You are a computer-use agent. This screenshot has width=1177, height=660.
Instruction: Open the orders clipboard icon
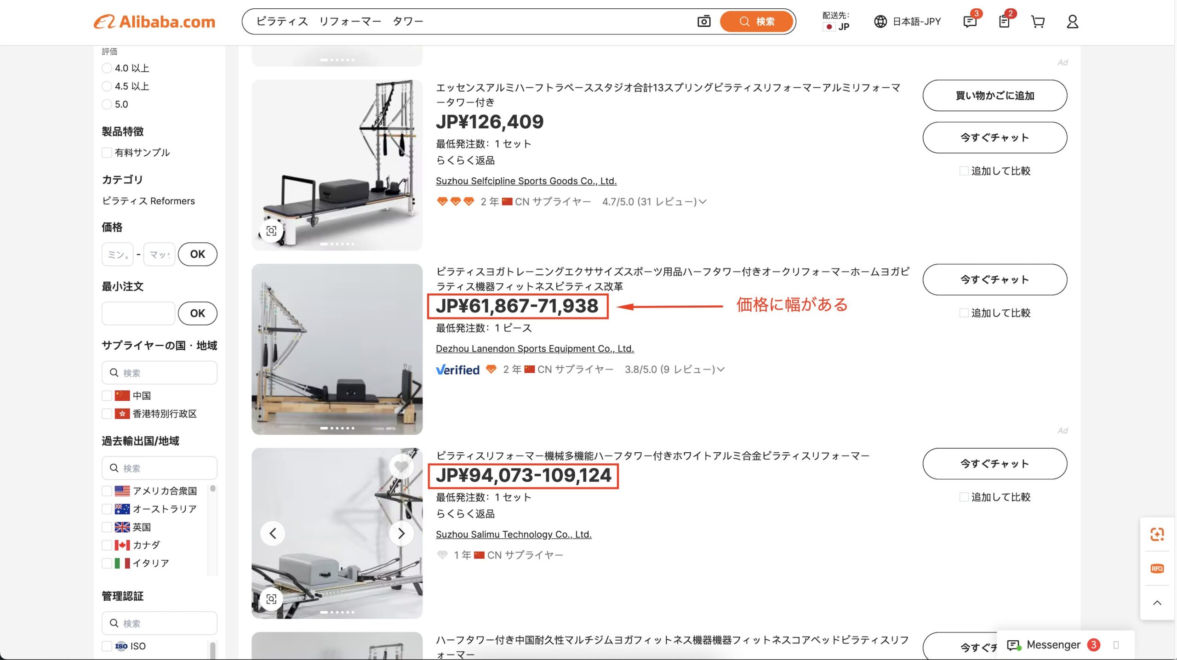pos(1004,22)
